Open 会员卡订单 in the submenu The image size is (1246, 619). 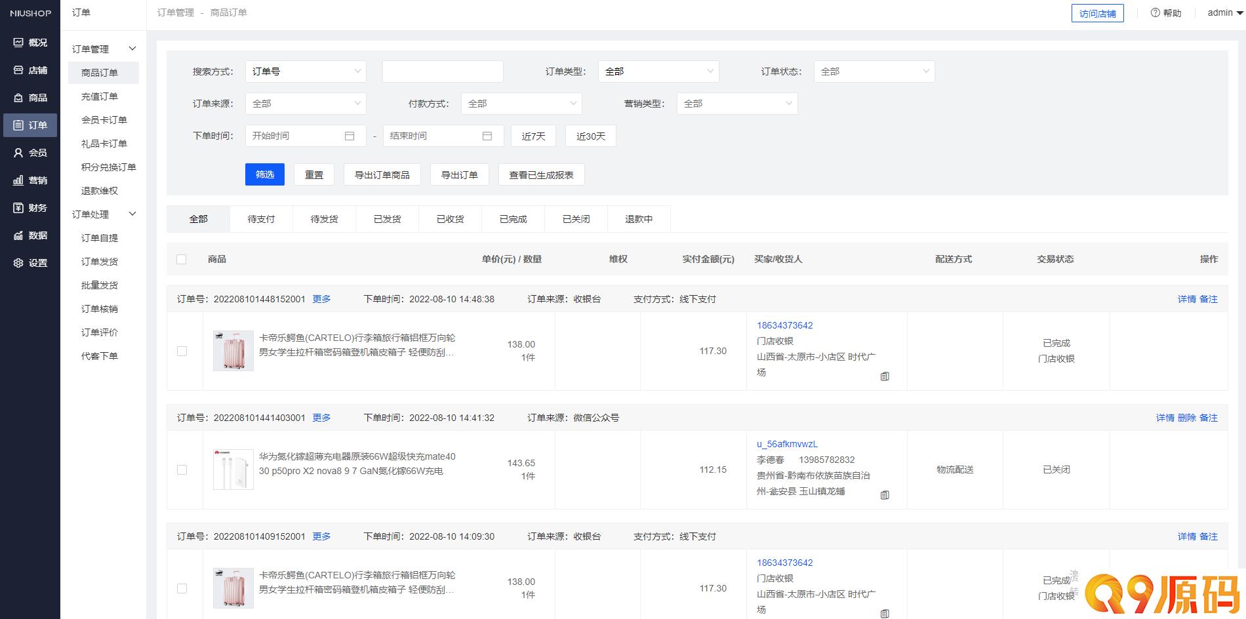(104, 120)
